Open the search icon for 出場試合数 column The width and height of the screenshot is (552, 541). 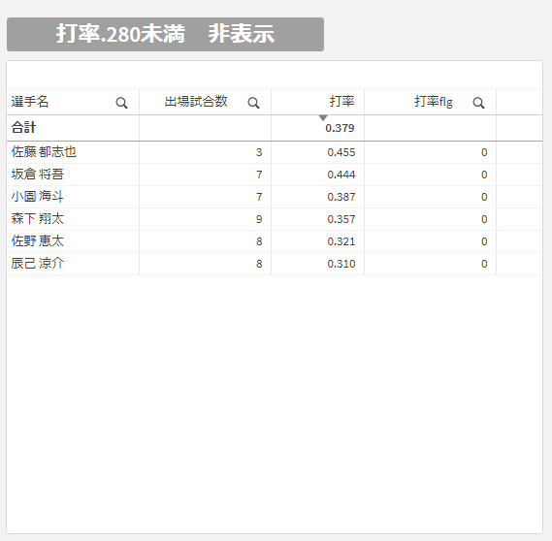tap(253, 103)
